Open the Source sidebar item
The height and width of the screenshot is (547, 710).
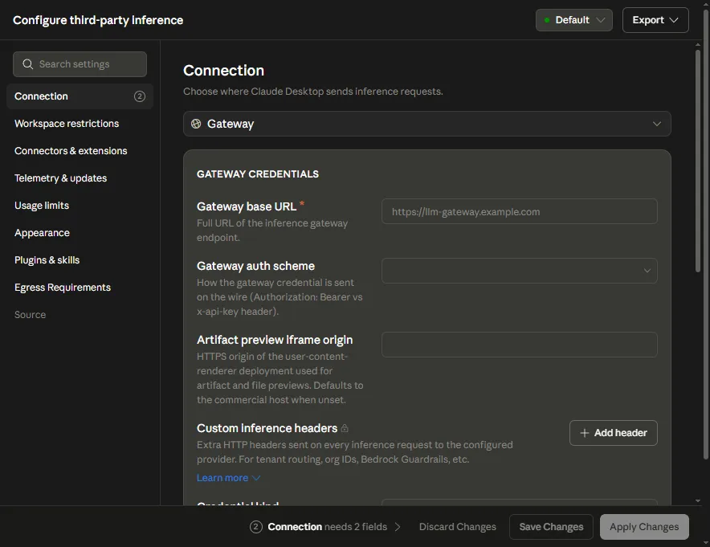pyautogui.click(x=30, y=315)
